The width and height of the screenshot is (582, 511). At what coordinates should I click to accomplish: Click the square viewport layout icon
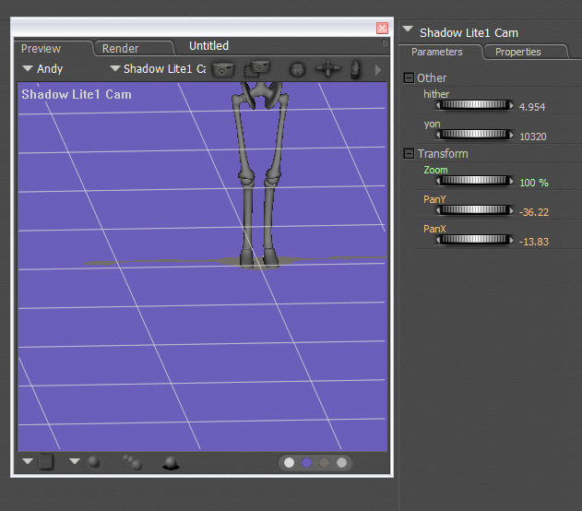pos(46,462)
